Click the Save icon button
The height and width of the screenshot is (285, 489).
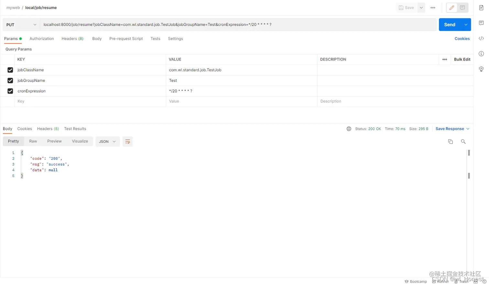tap(407, 8)
